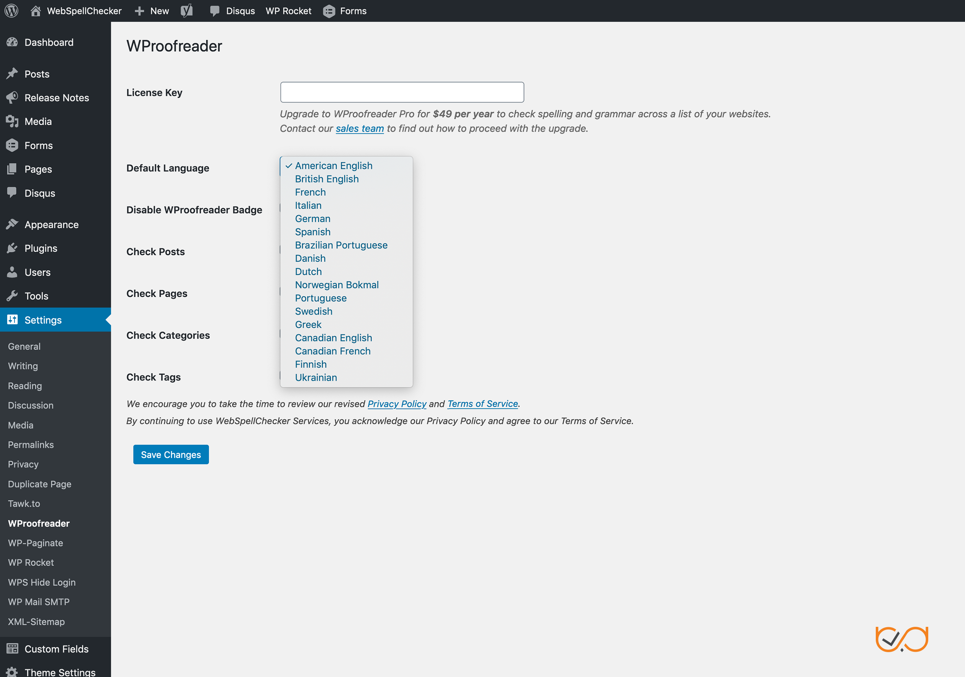Screen dimensions: 965x677
Task: Choose Danish from language list
Action: point(310,258)
